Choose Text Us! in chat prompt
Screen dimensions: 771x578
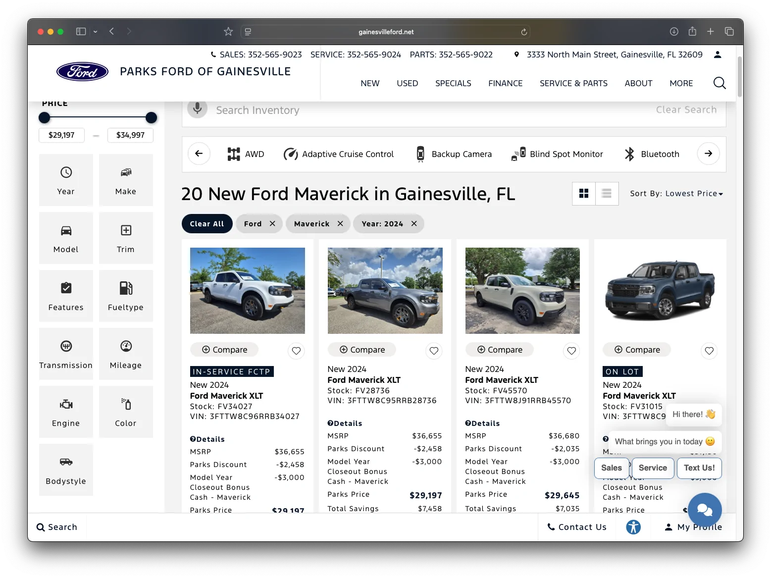(x=699, y=468)
